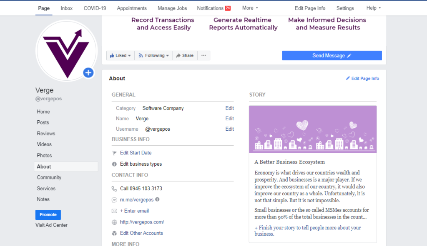Click the globe icon beside website URL
Screen dimensions: 427x246
(114, 222)
